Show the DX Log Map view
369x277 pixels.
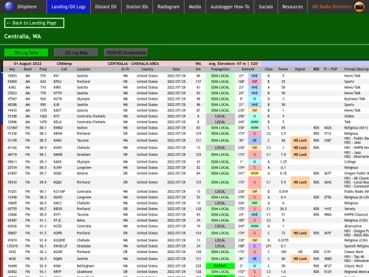pyautogui.click(x=77, y=53)
